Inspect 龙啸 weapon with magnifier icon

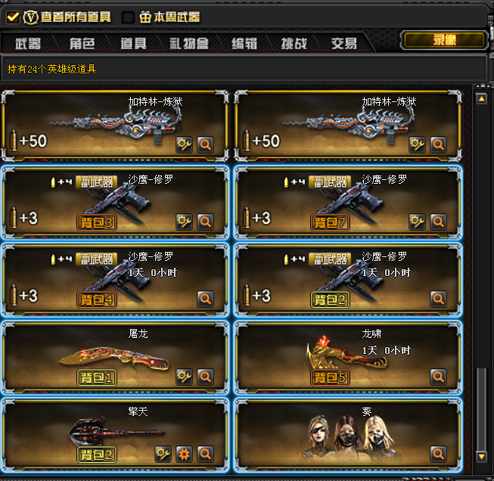439,377
